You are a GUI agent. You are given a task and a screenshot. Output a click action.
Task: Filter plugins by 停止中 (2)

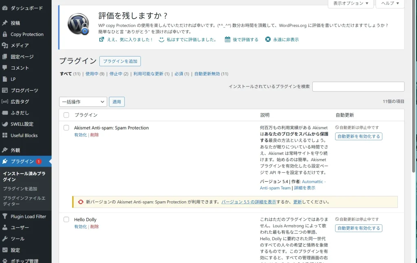click(x=119, y=74)
